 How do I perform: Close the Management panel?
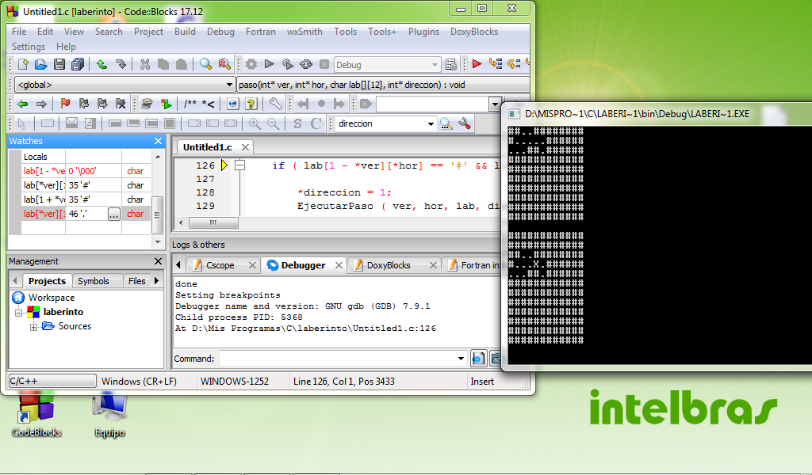click(x=158, y=261)
